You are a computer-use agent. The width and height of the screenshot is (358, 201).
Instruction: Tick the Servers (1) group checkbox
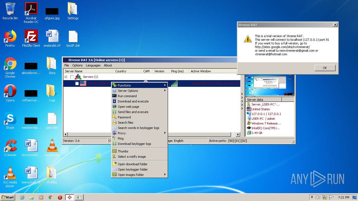tap(72, 77)
